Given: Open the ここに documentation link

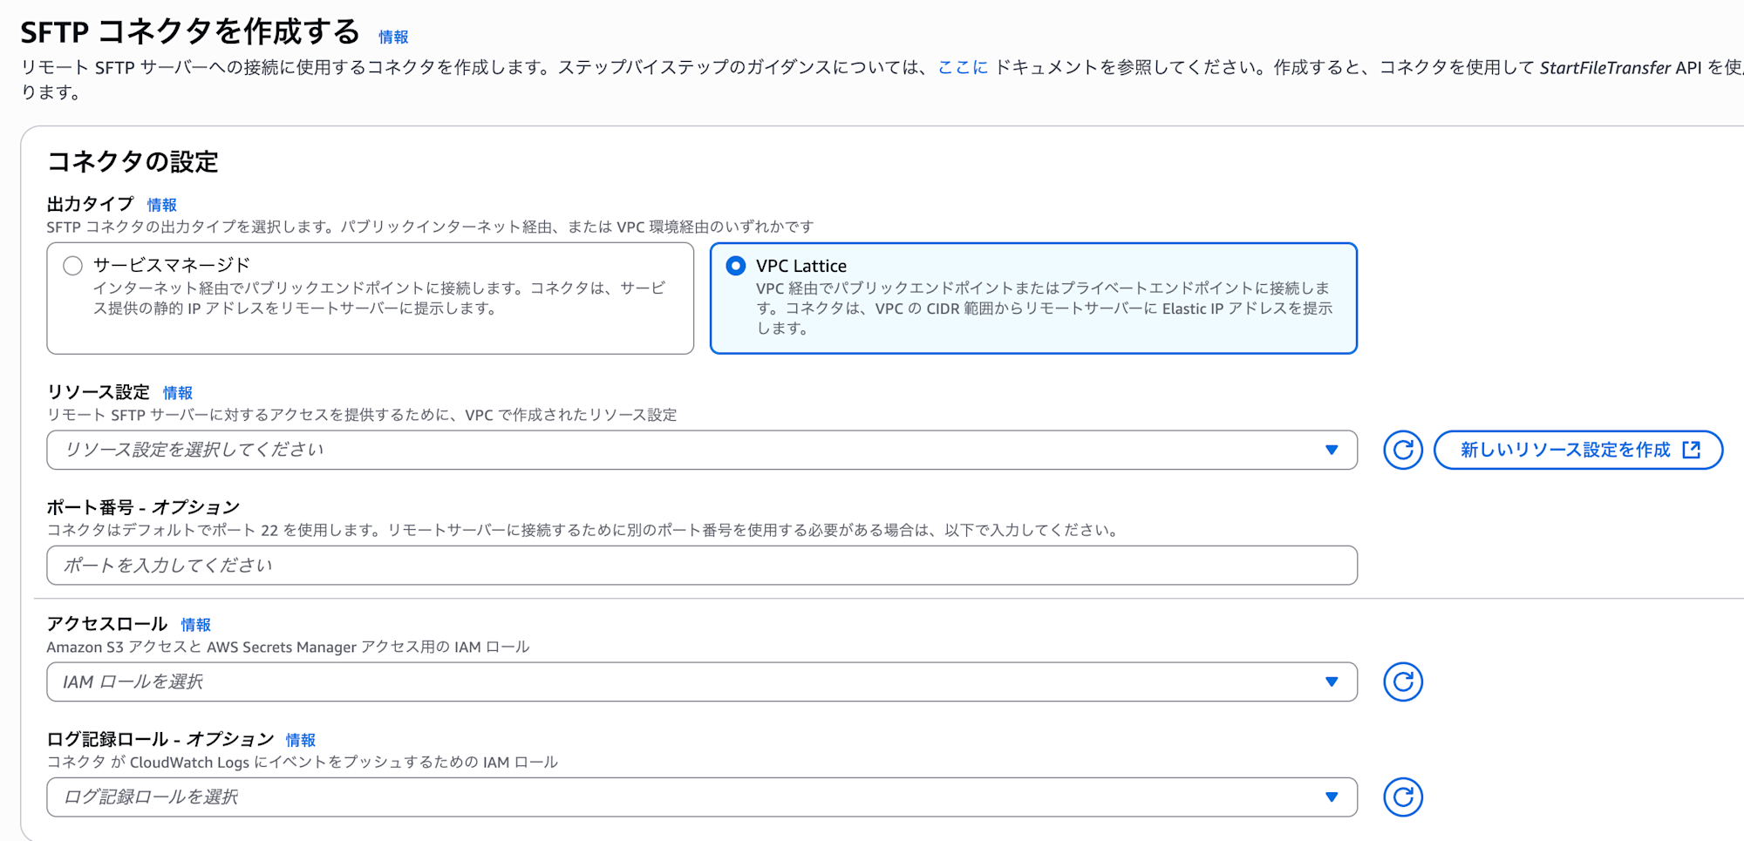Looking at the screenshot, I should (963, 67).
